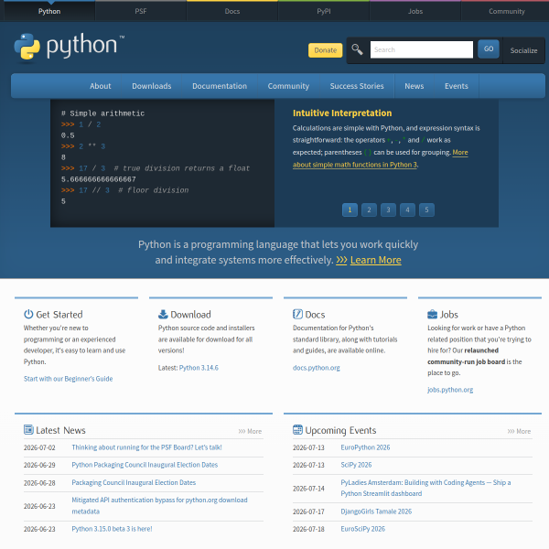Viewport: 549px width, 549px height.
Task: Open Packaging Council Inaugural Election Dates article
Action: (134, 482)
